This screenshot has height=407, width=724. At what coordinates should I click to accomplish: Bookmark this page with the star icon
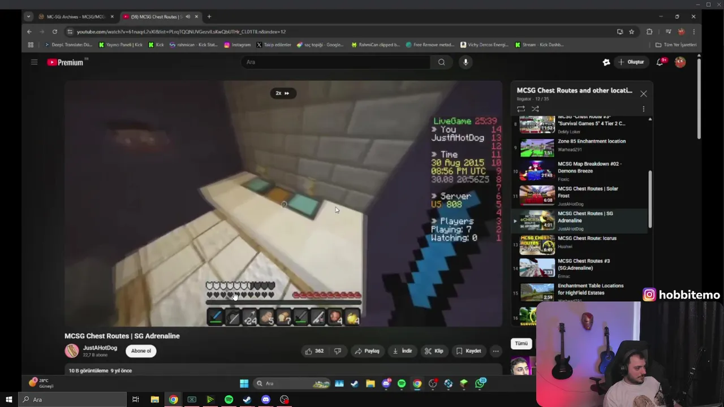tap(632, 32)
